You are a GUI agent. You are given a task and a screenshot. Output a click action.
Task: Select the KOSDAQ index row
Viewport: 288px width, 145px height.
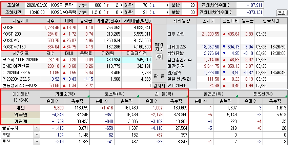click(x=77, y=40)
